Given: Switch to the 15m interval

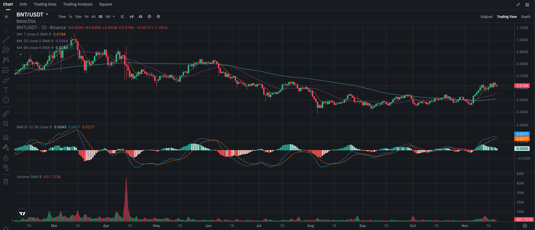Looking at the screenshot, I should pyautogui.click(x=78, y=17).
